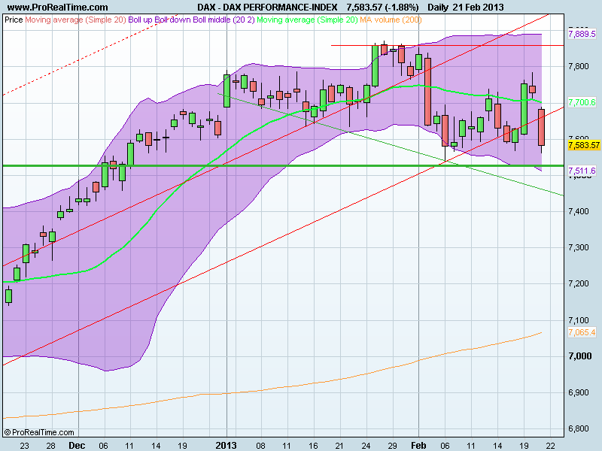Select the DAX - DAX PERFORMANCE-INDEX title
Image resolution: width=602 pixels, height=451 pixels.
(x=268, y=8)
